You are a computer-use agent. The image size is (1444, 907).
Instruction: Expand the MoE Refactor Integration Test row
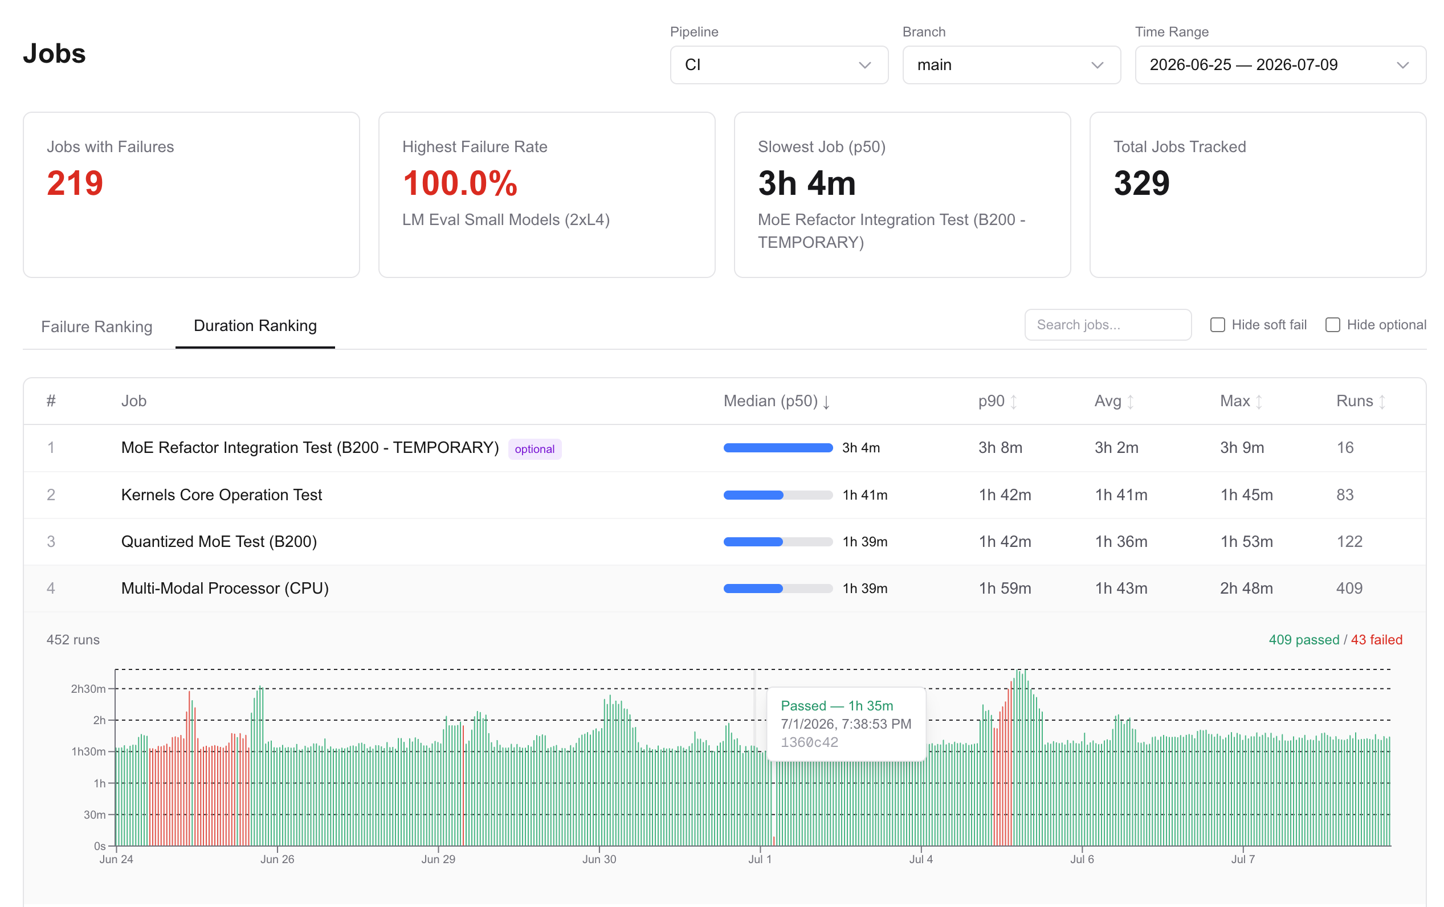724,448
